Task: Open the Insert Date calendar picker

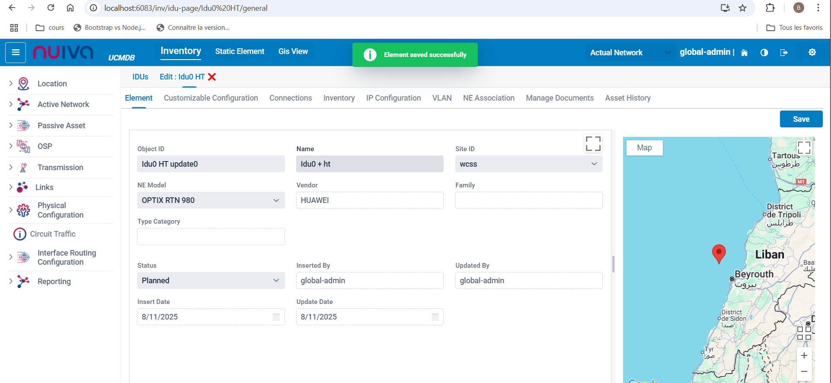Action: (x=276, y=317)
